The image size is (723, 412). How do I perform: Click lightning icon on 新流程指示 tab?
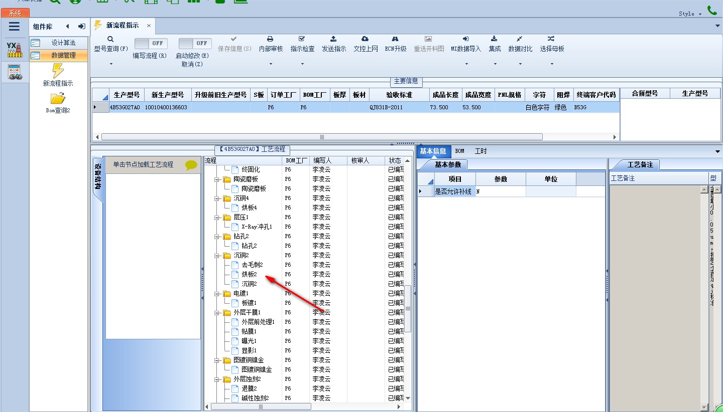tap(98, 25)
